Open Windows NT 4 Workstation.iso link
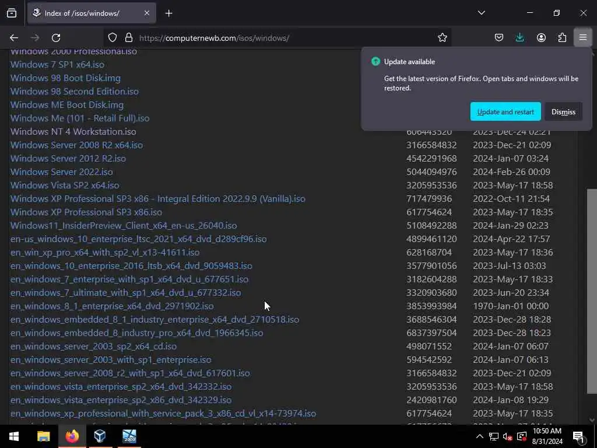This screenshot has width=597, height=448. (73, 131)
